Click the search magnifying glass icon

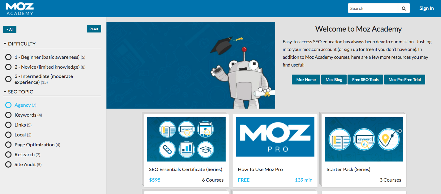point(404,8)
